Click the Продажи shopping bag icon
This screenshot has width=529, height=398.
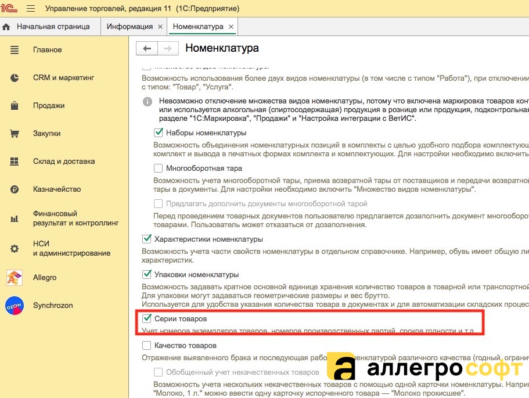click(x=15, y=106)
